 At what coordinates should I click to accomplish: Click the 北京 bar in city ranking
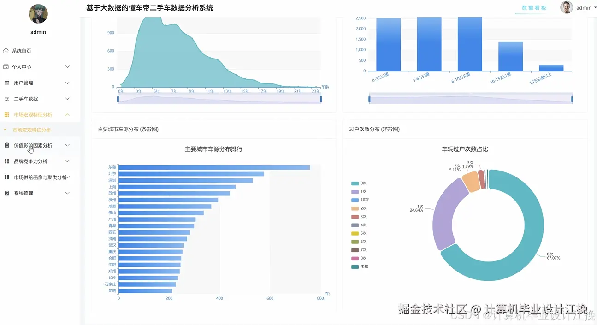(x=191, y=174)
